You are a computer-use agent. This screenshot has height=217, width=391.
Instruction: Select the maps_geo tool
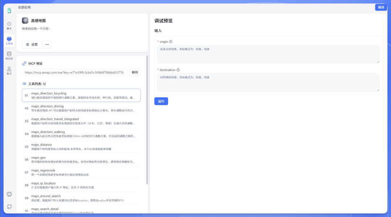(x=81, y=159)
